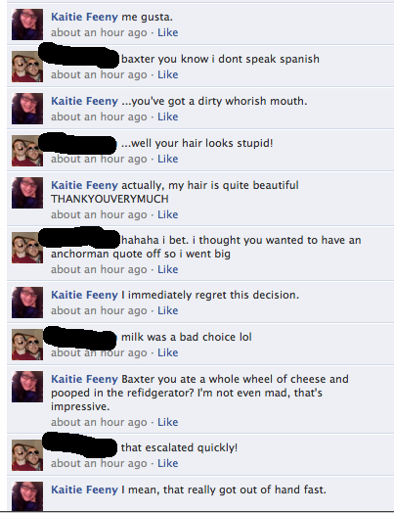This screenshot has width=394, height=513.
Task: Like the "anchorman quote off" comment
Action: click(x=168, y=269)
